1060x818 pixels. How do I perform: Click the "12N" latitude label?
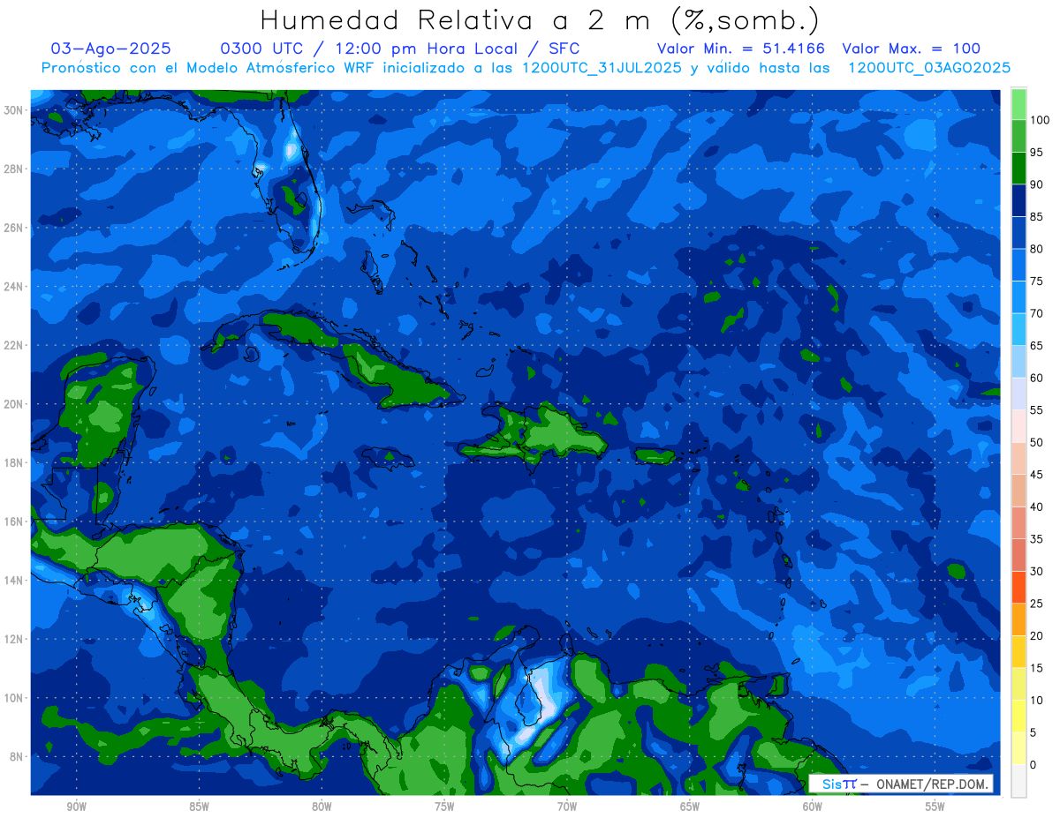click(15, 639)
